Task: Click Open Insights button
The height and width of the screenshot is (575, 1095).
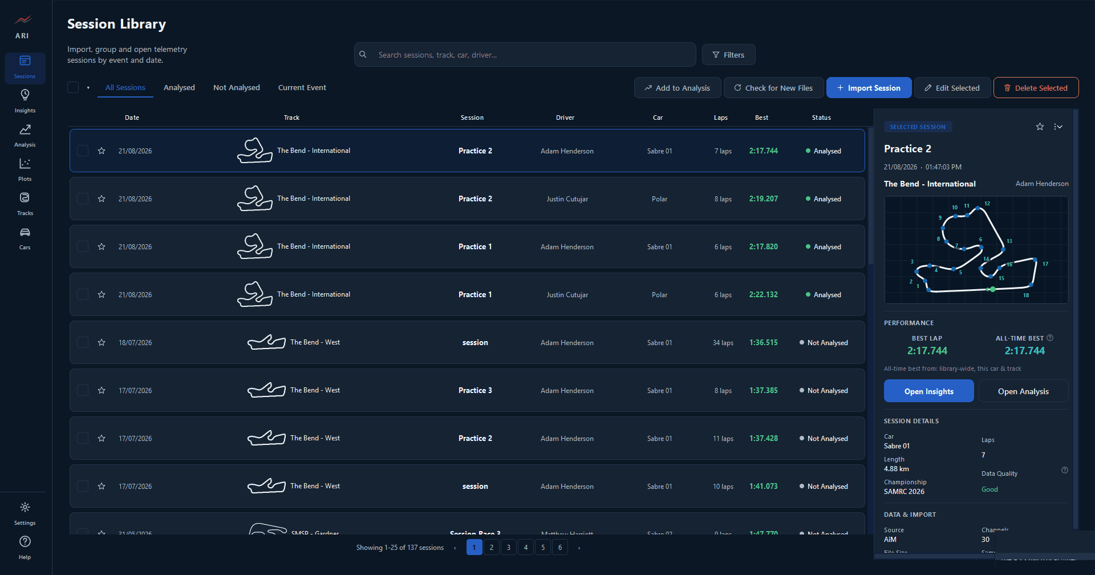Action: tap(928, 391)
